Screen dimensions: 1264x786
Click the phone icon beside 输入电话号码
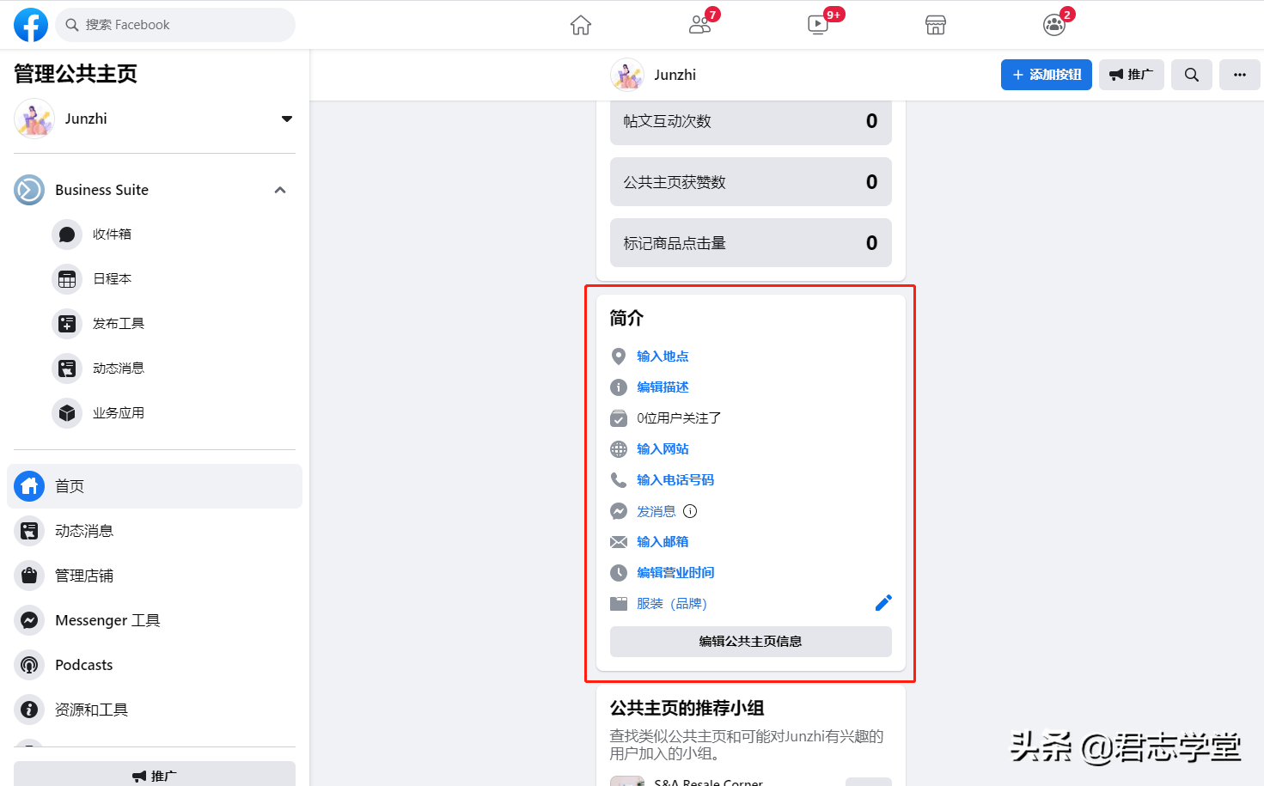[x=619, y=480]
